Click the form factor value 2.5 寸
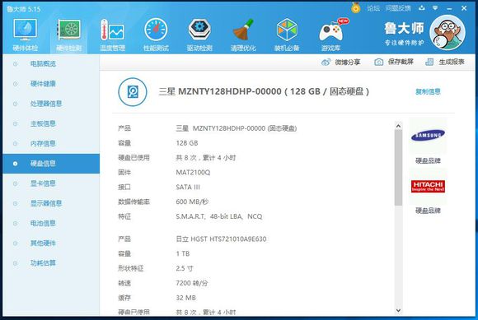This screenshot has height=320, width=478. tap(185, 268)
